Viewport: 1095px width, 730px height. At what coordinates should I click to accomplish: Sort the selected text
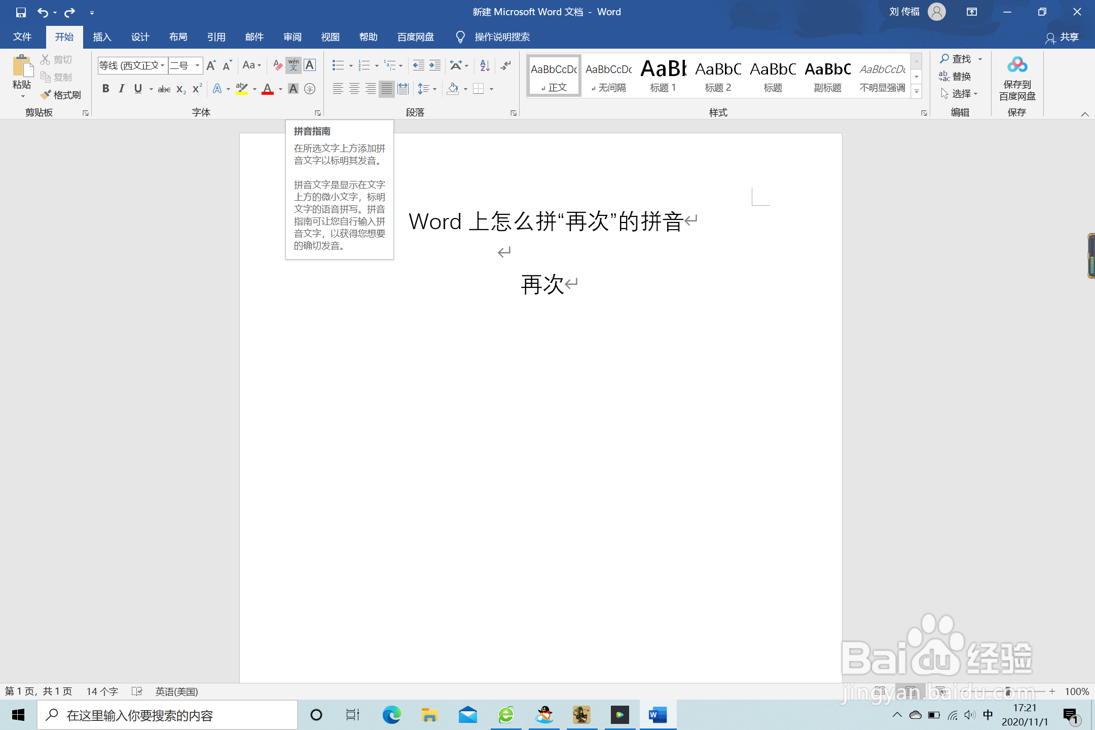(x=485, y=65)
